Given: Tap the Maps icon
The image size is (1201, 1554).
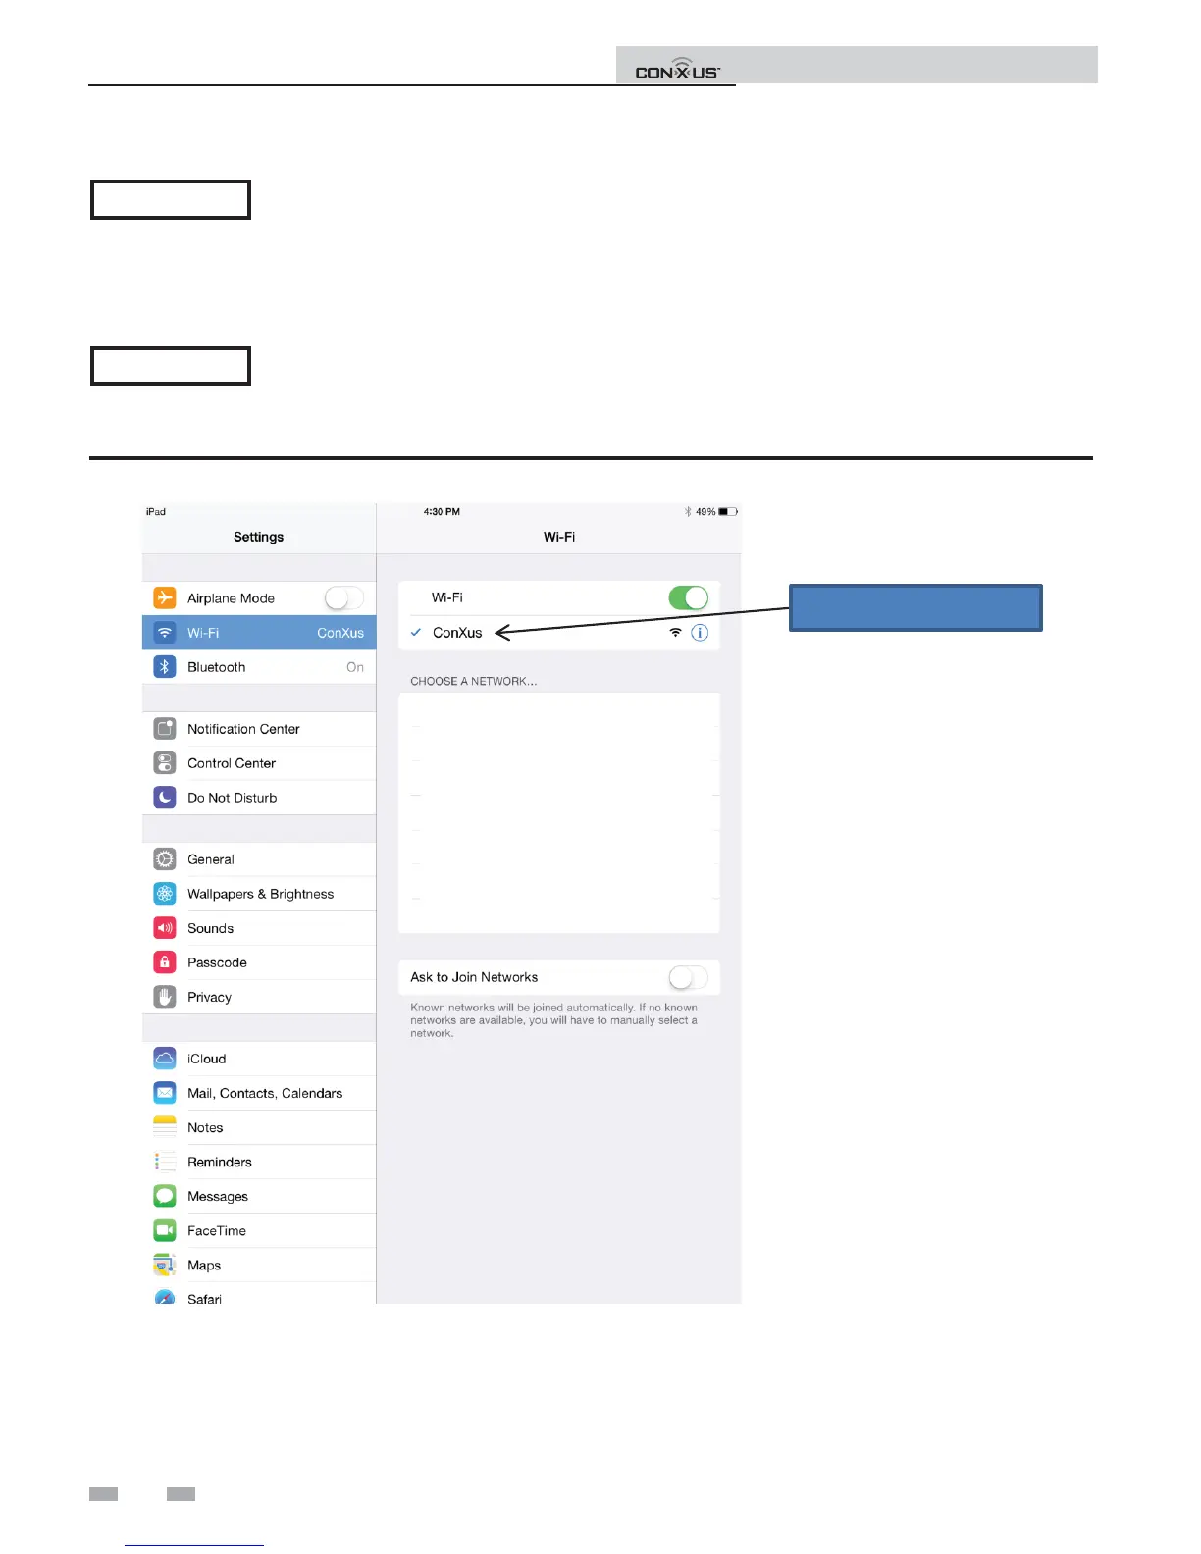Looking at the screenshot, I should pos(165,1265).
